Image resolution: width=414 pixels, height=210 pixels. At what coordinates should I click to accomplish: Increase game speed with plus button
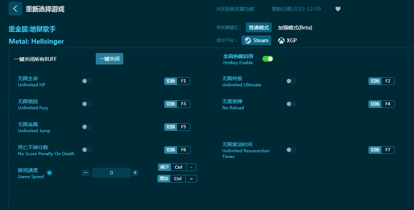tap(135, 173)
